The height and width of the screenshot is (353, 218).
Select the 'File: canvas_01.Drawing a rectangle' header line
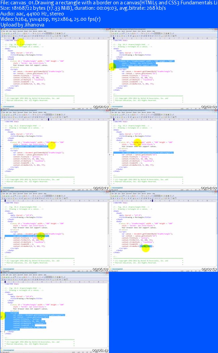109,3
